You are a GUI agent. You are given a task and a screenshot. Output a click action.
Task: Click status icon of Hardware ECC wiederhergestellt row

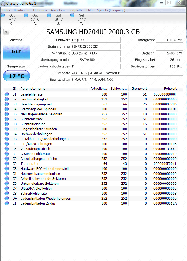7,168
